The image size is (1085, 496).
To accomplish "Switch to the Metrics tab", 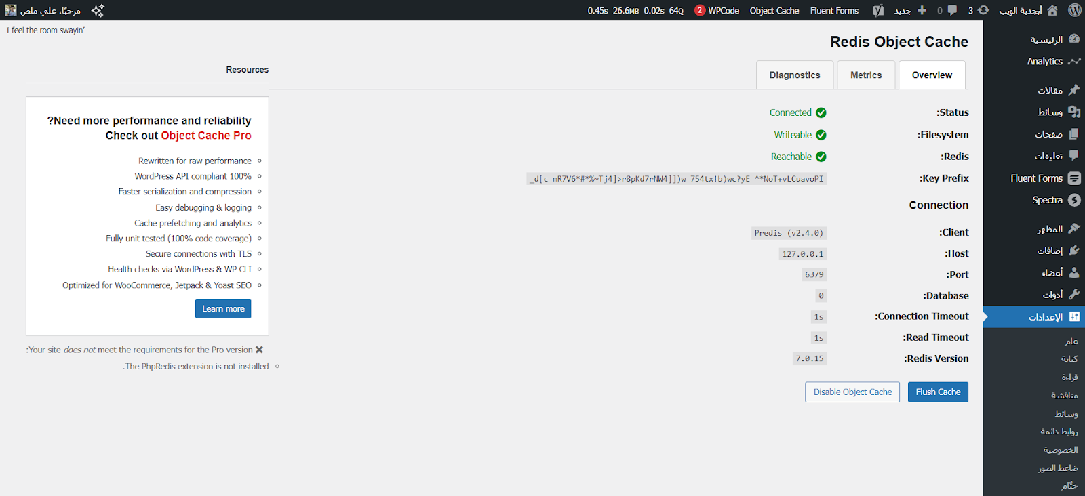I will pos(866,75).
